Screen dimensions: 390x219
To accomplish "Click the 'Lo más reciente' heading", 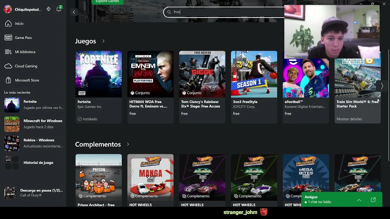I will pyautogui.click(x=17, y=92).
